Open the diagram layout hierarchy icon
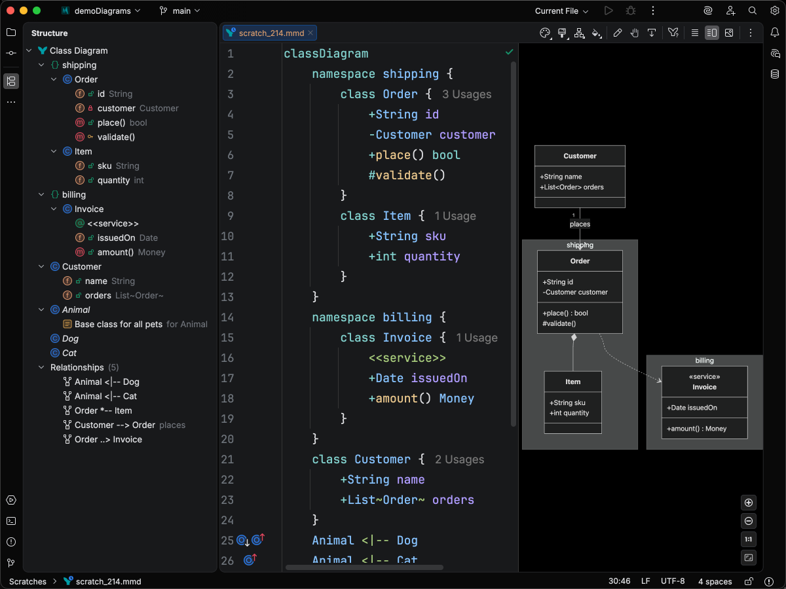Screen dimensions: 786x589 coord(579,33)
